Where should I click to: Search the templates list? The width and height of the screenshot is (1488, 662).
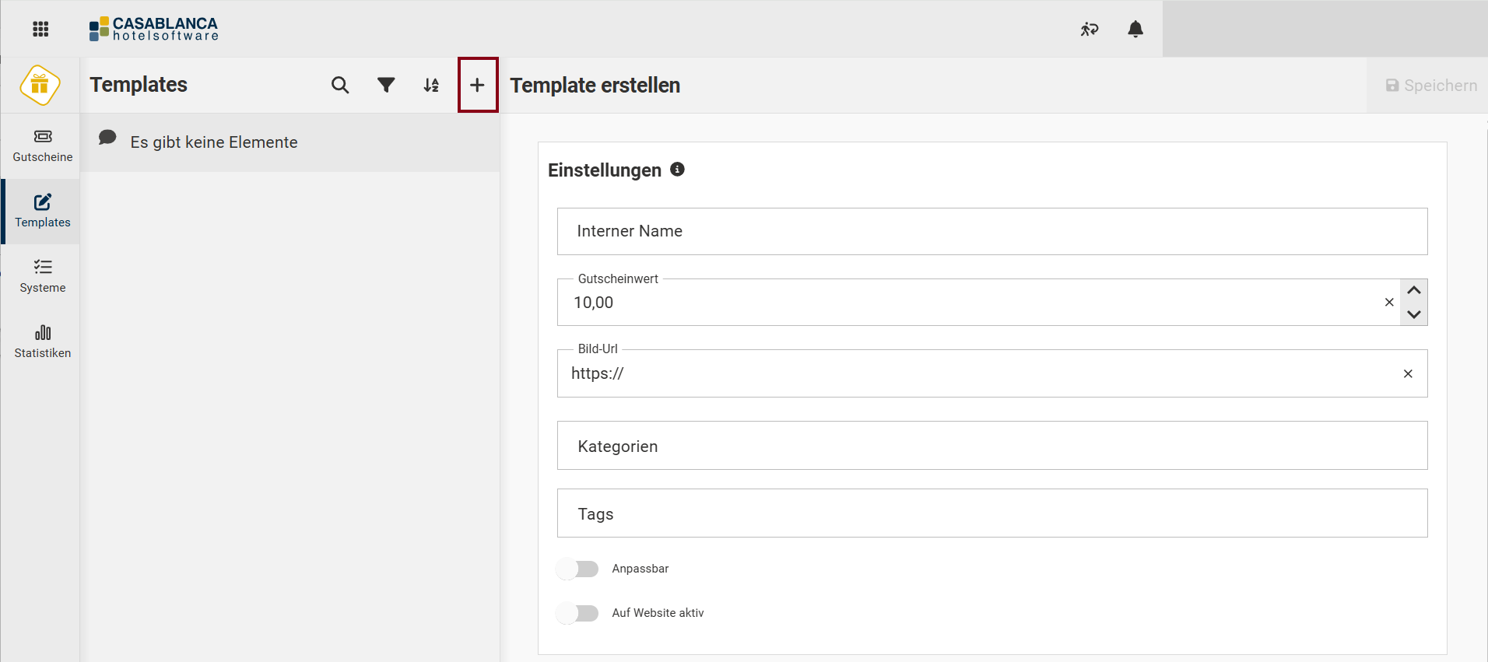click(x=340, y=85)
